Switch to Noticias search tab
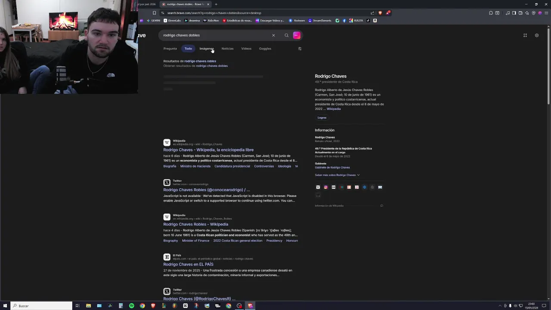Viewport: 551px width, 310px height. tap(227, 49)
